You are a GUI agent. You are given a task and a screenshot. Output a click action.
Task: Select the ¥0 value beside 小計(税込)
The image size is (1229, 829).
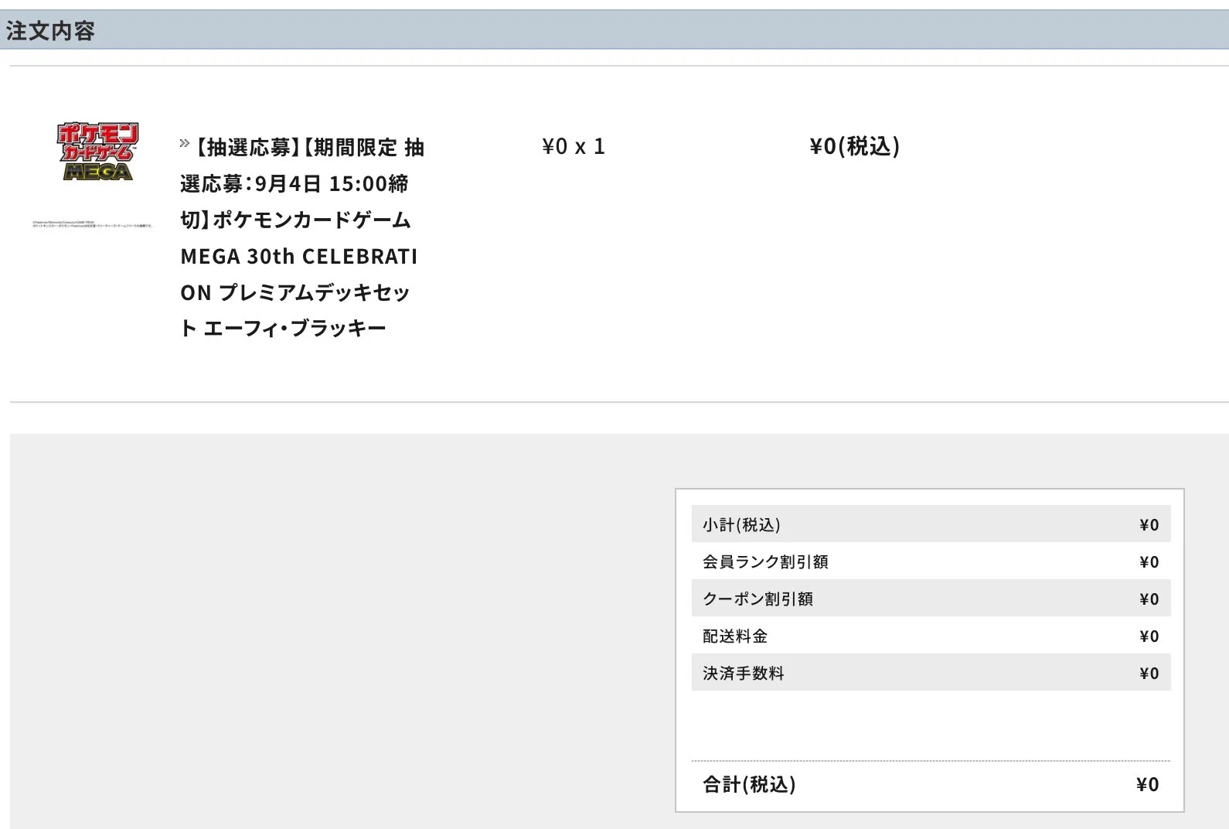(1149, 525)
